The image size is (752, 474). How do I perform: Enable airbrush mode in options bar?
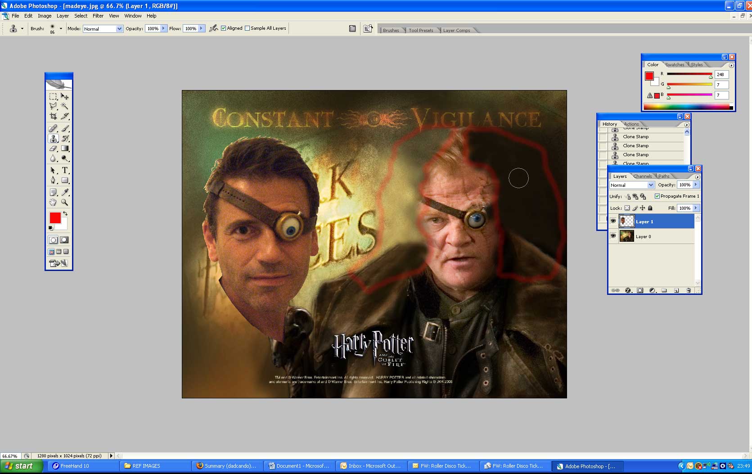click(x=213, y=28)
